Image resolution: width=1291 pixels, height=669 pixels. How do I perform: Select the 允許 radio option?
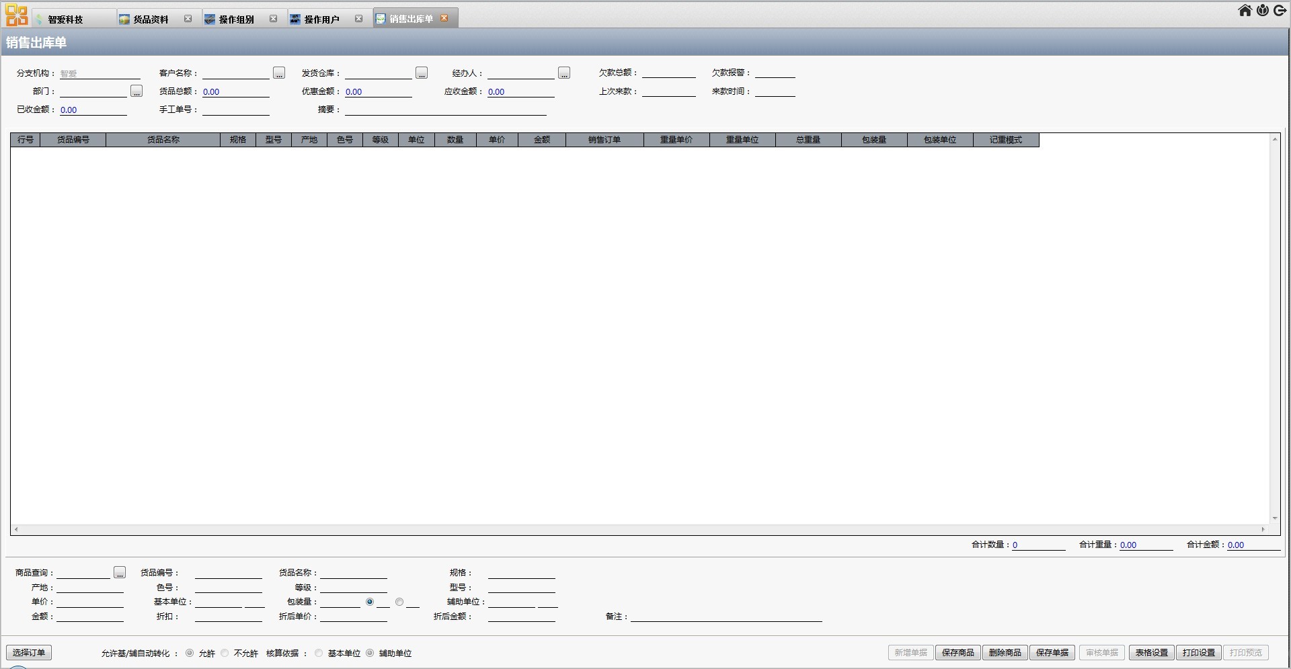pyautogui.click(x=190, y=653)
